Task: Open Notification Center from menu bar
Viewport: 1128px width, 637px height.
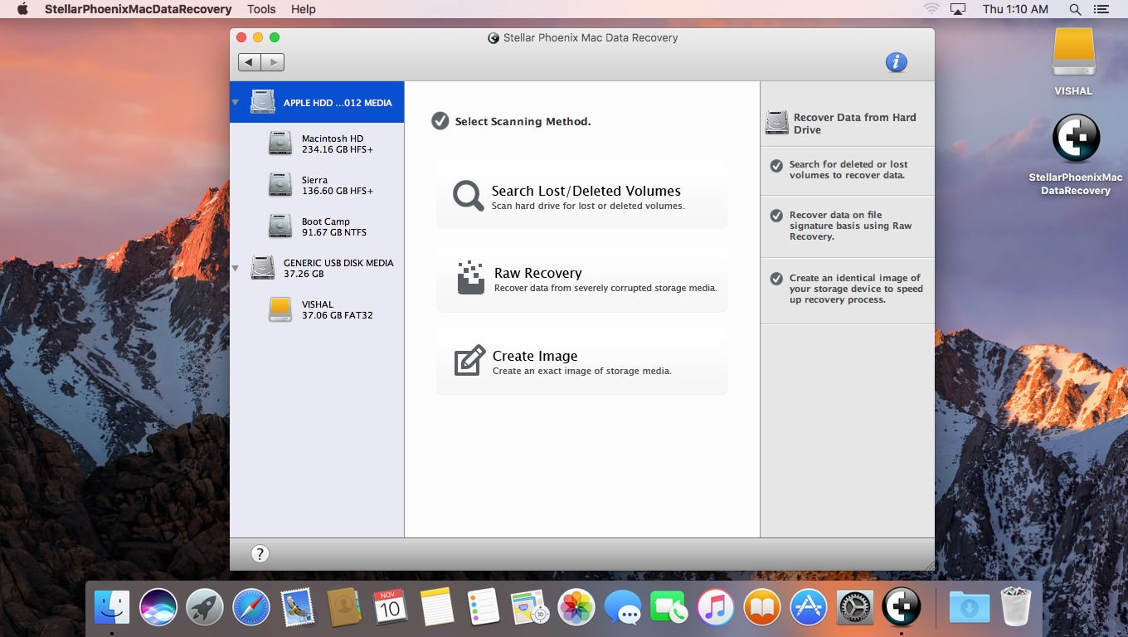Action: (x=1101, y=9)
